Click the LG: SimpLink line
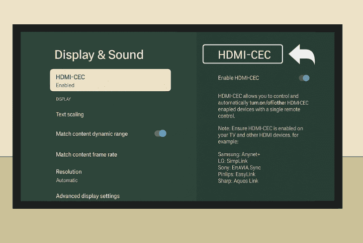This screenshot has height=243, width=363. click(x=233, y=161)
